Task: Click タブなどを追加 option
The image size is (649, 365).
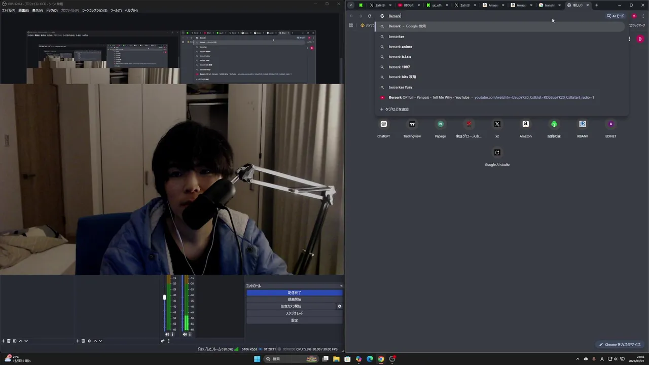Action: 394,109
